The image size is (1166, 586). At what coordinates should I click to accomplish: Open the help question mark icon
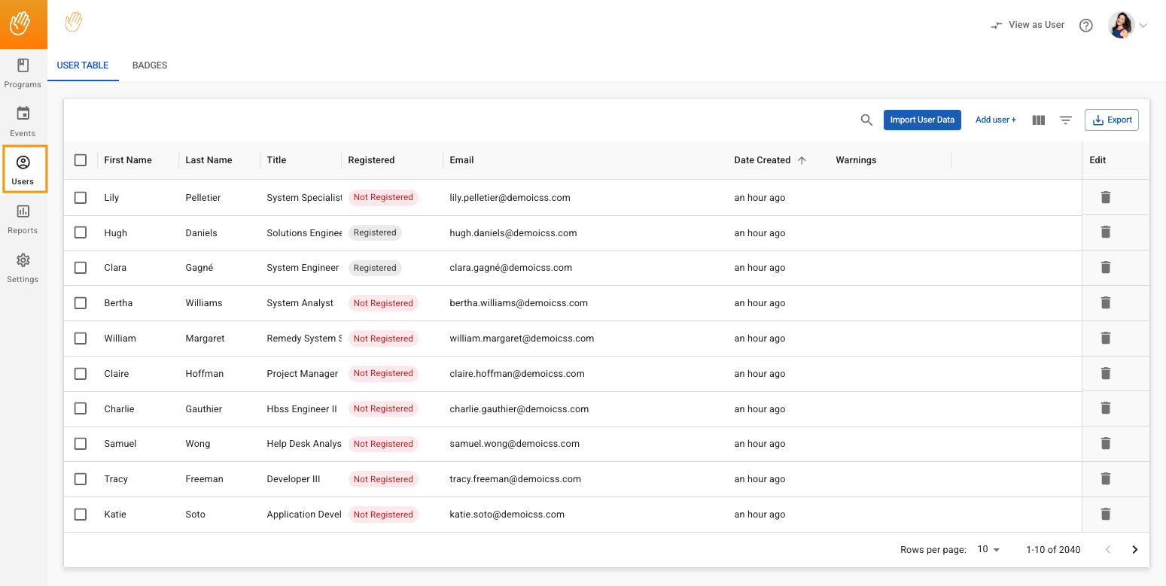1086,25
